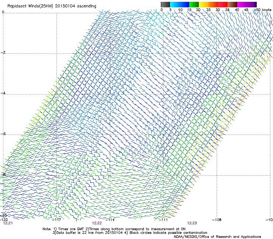Click the green 15-20 knots legend swatch
Screen dimensions: 273x239
point(194,4)
